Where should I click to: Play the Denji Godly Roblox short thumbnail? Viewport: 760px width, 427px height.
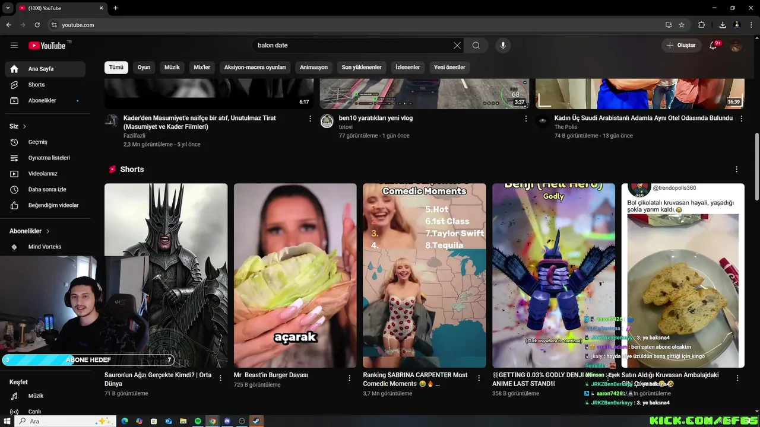553,276
